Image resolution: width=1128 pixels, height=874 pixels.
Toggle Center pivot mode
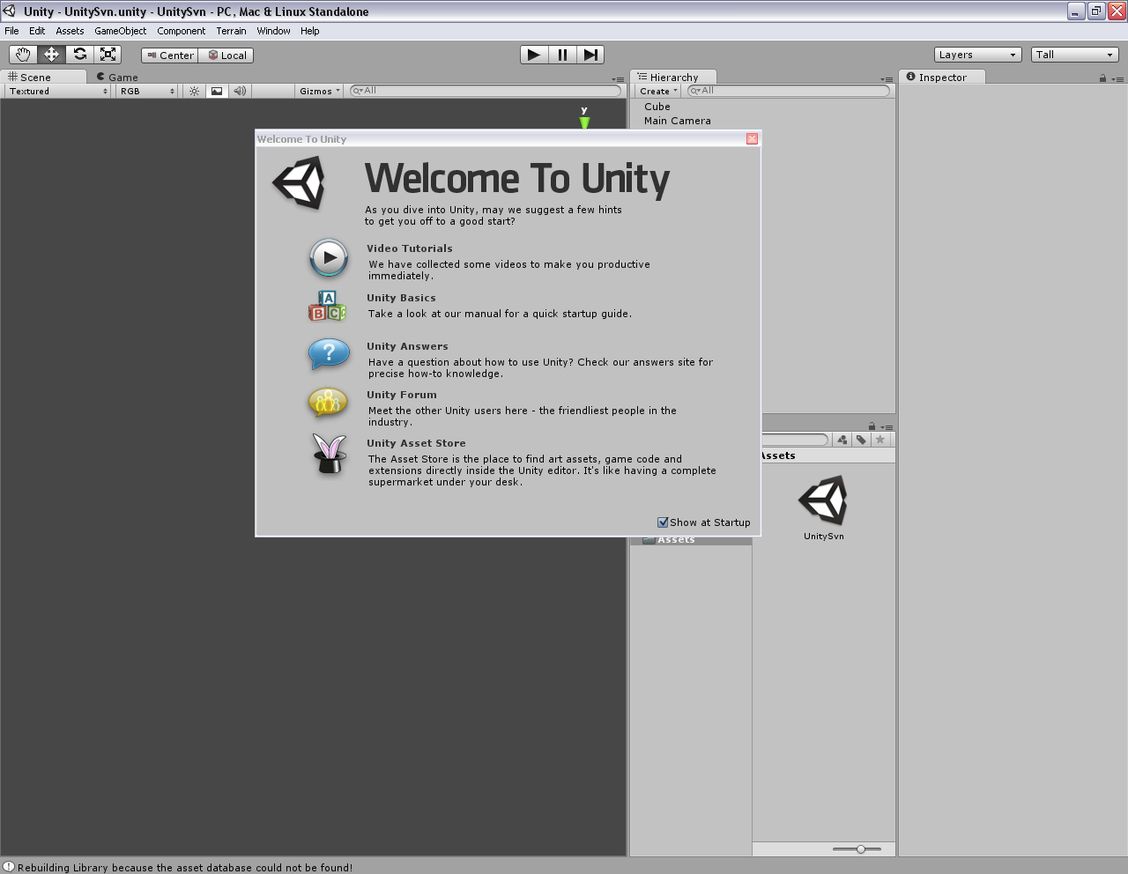(x=169, y=55)
